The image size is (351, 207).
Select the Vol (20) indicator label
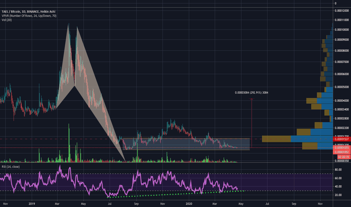click(x=7, y=20)
